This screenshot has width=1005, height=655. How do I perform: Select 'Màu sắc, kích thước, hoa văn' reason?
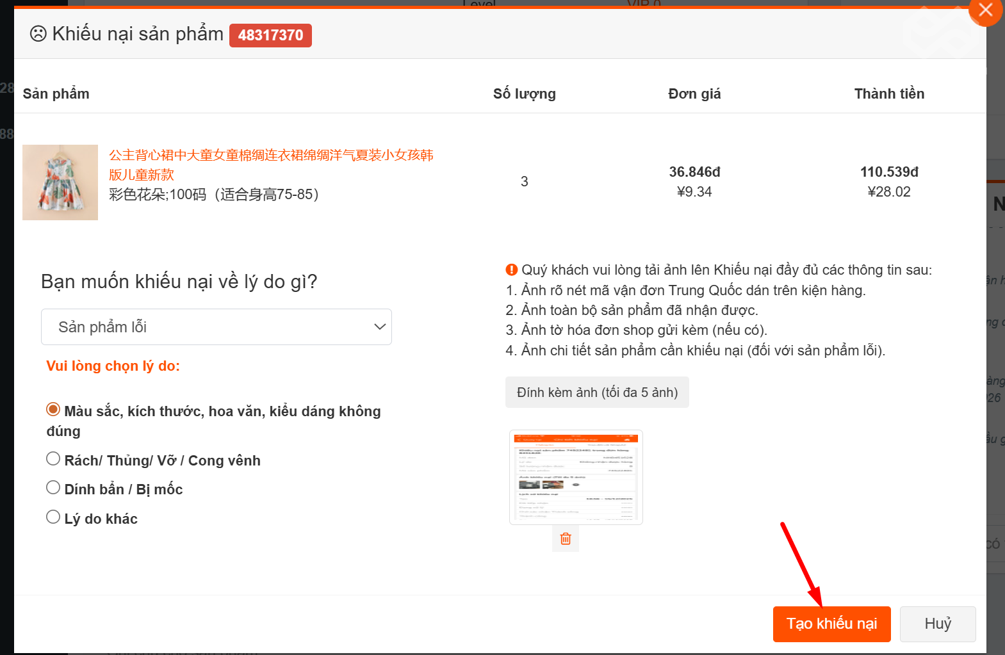click(53, 410)
